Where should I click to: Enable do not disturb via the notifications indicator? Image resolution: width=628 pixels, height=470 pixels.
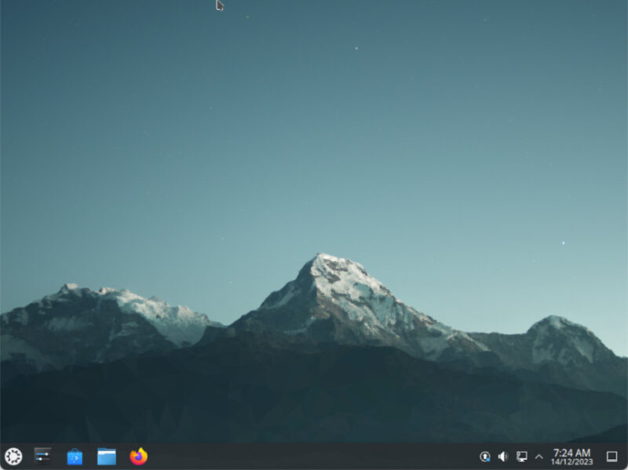click(487, 454)
